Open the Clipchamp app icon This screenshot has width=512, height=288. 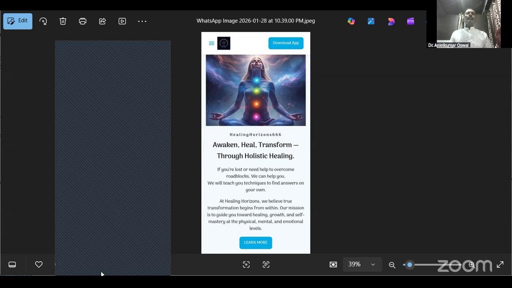point(391,21)
